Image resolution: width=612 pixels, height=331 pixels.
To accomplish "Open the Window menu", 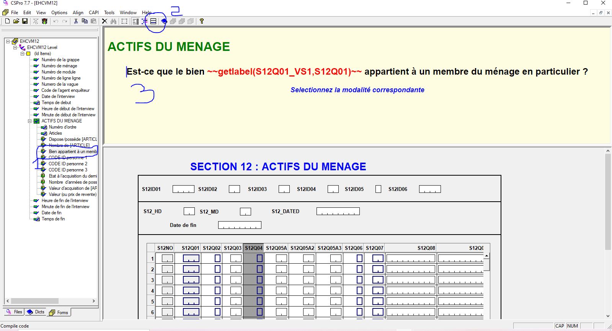I will click(128, 13).
